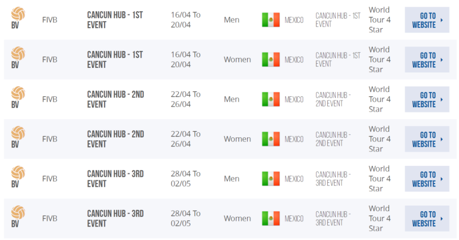459x240 pixels.
Task: Open Go To Website for 3rd Event Women
Action: pos(427,218)
